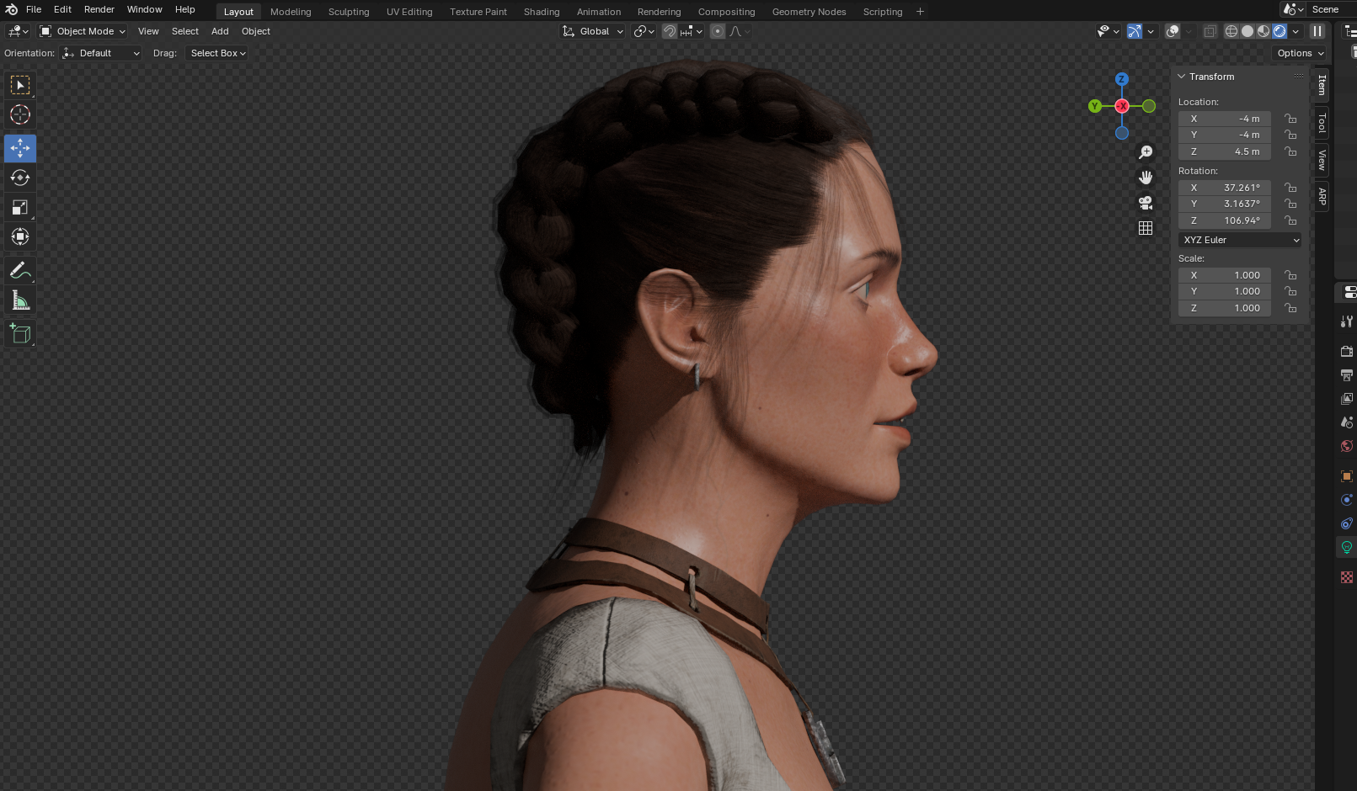Click the Add Cube tool
1357x791 pixels.
pyautogui.click(x=20, y=334)
